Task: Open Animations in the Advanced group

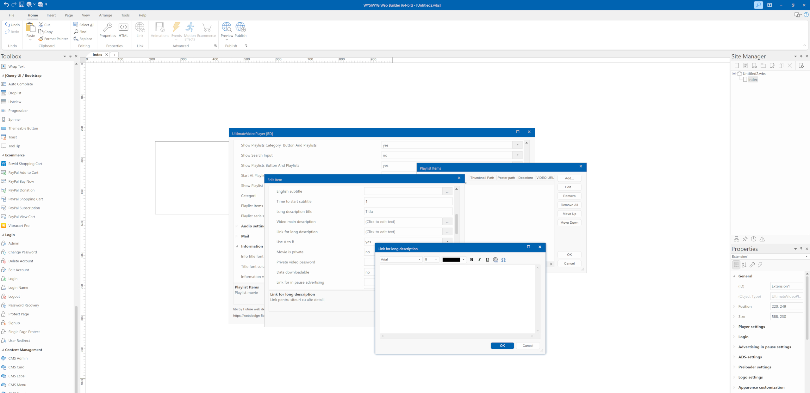Action: [160, 30]
